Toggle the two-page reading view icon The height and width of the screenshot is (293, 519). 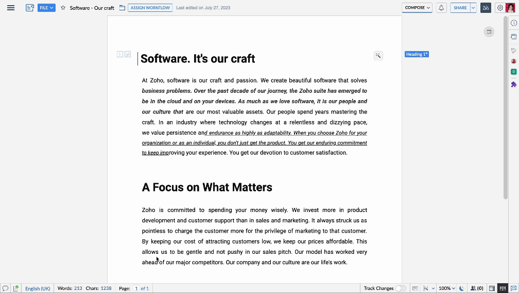503,288
